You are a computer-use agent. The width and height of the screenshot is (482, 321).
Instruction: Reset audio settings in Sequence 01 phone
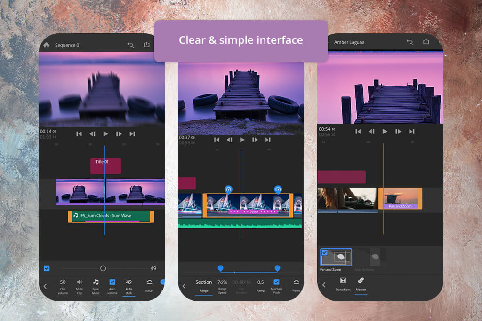(149, 286)
